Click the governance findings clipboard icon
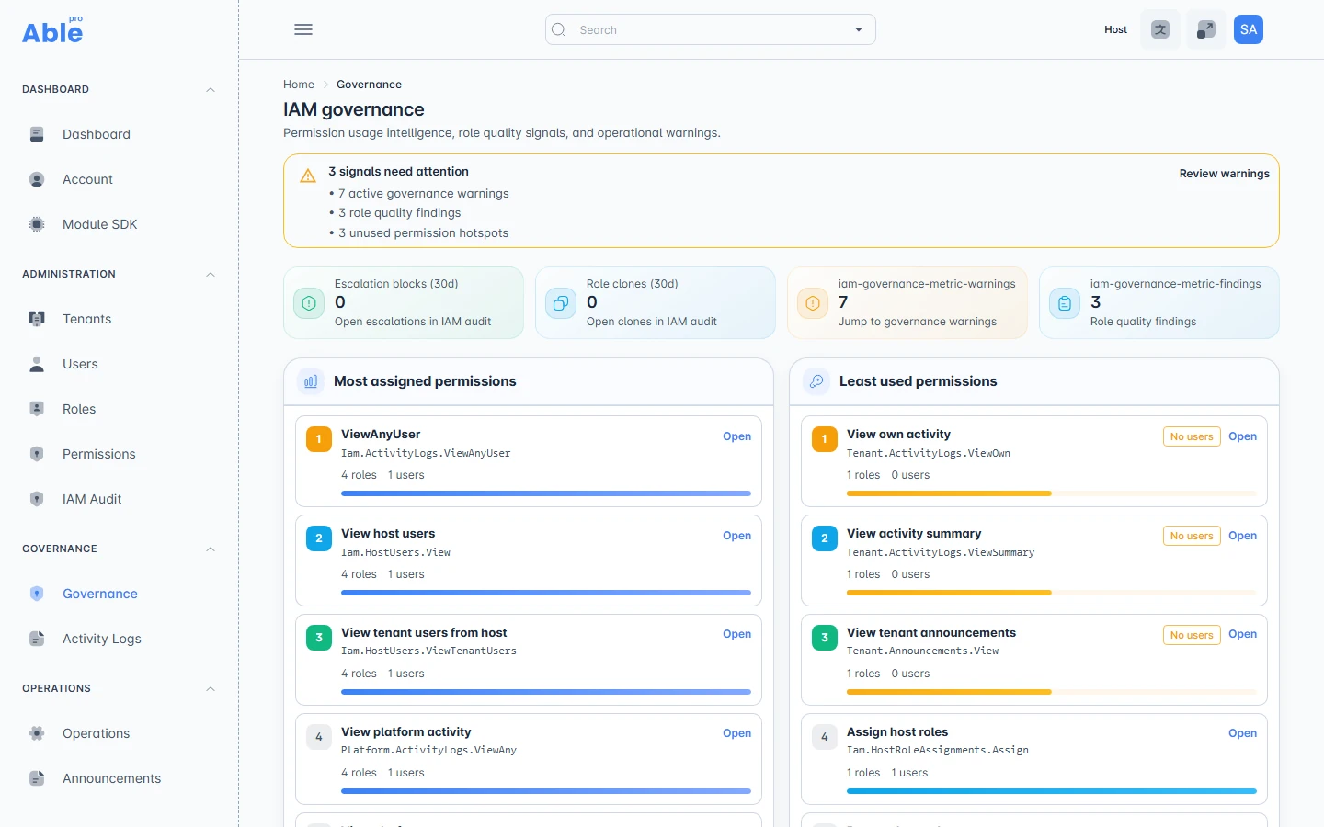This screenshot has height=827, width=1324. 1065,303
